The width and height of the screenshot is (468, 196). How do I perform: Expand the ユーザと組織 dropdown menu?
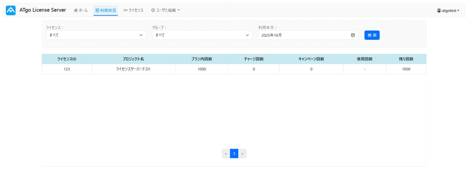pyautogui.click(x=165, y=11)
